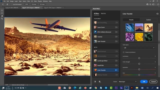This screenshot has height=90, width=160.
Task: Click the layer preview stack icon
Action: click(99, 82)
